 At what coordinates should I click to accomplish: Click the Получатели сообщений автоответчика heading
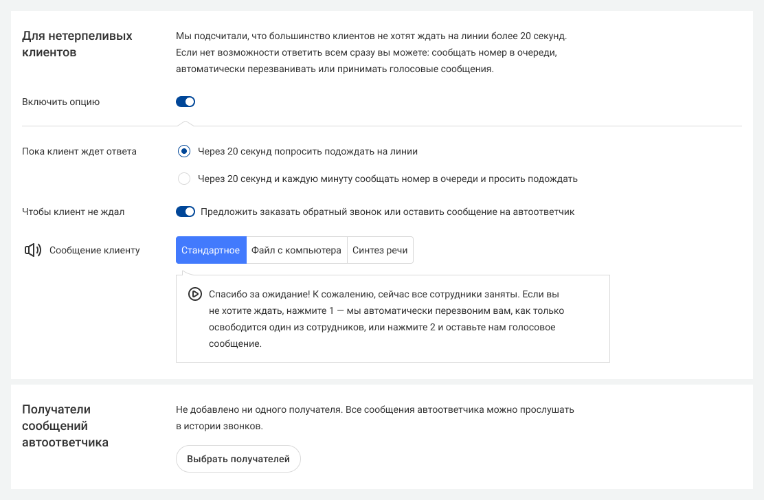65,426
